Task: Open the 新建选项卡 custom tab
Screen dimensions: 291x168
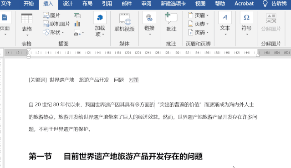Action: coord(174,4)
